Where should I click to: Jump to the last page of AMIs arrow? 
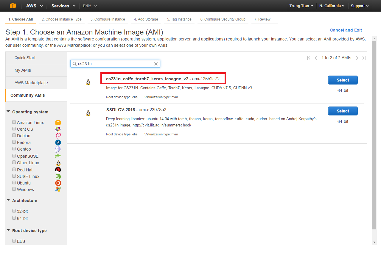(x=364, y=58)
